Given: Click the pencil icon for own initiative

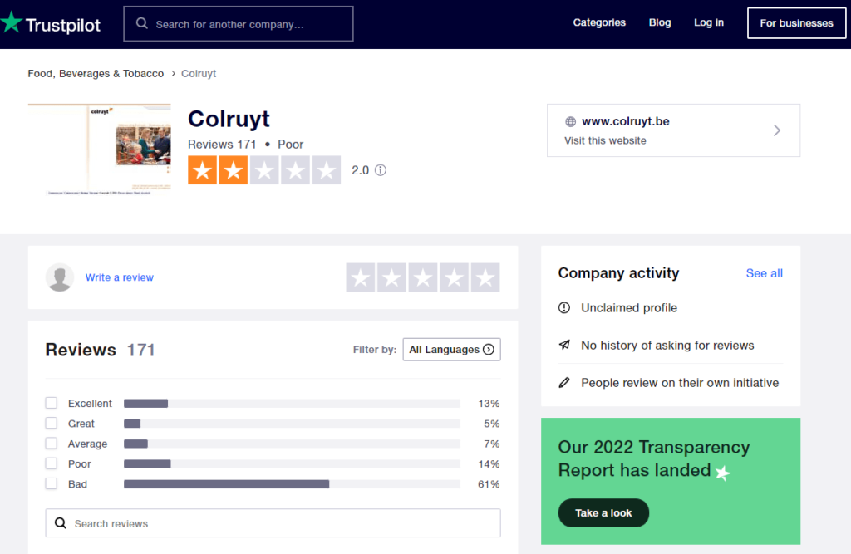Looking at the screenshot, I should click(x=564, y=383).
